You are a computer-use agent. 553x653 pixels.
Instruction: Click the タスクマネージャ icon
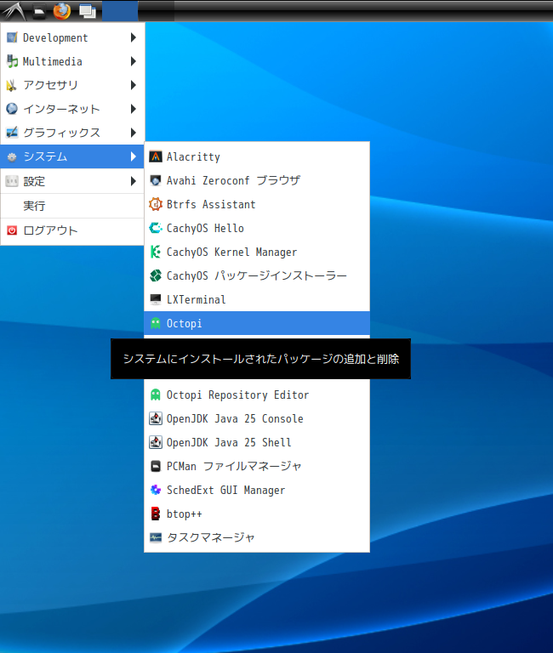pyautogui.click(x=156, y=537)
